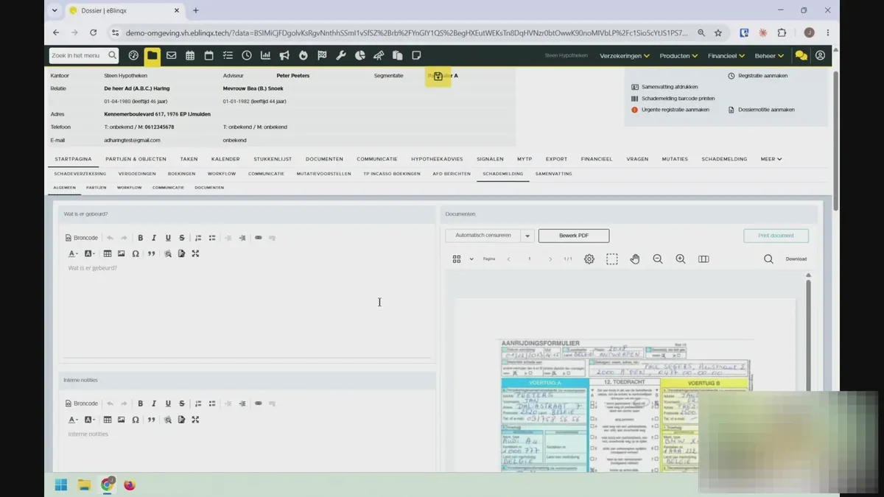Pick background color in Interne notities editor
884x497 pixels.
89,420
